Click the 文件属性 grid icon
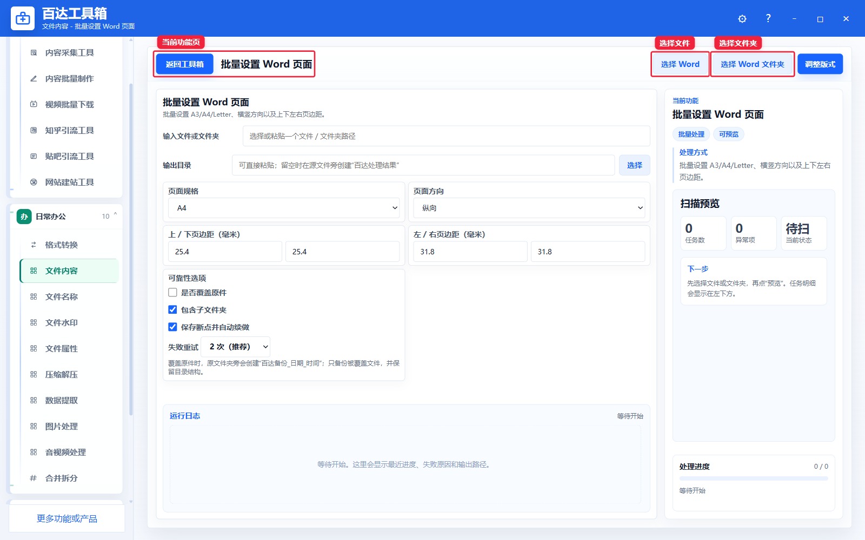Viewport: 865px width, 540px height. click(x=34, y=349)
